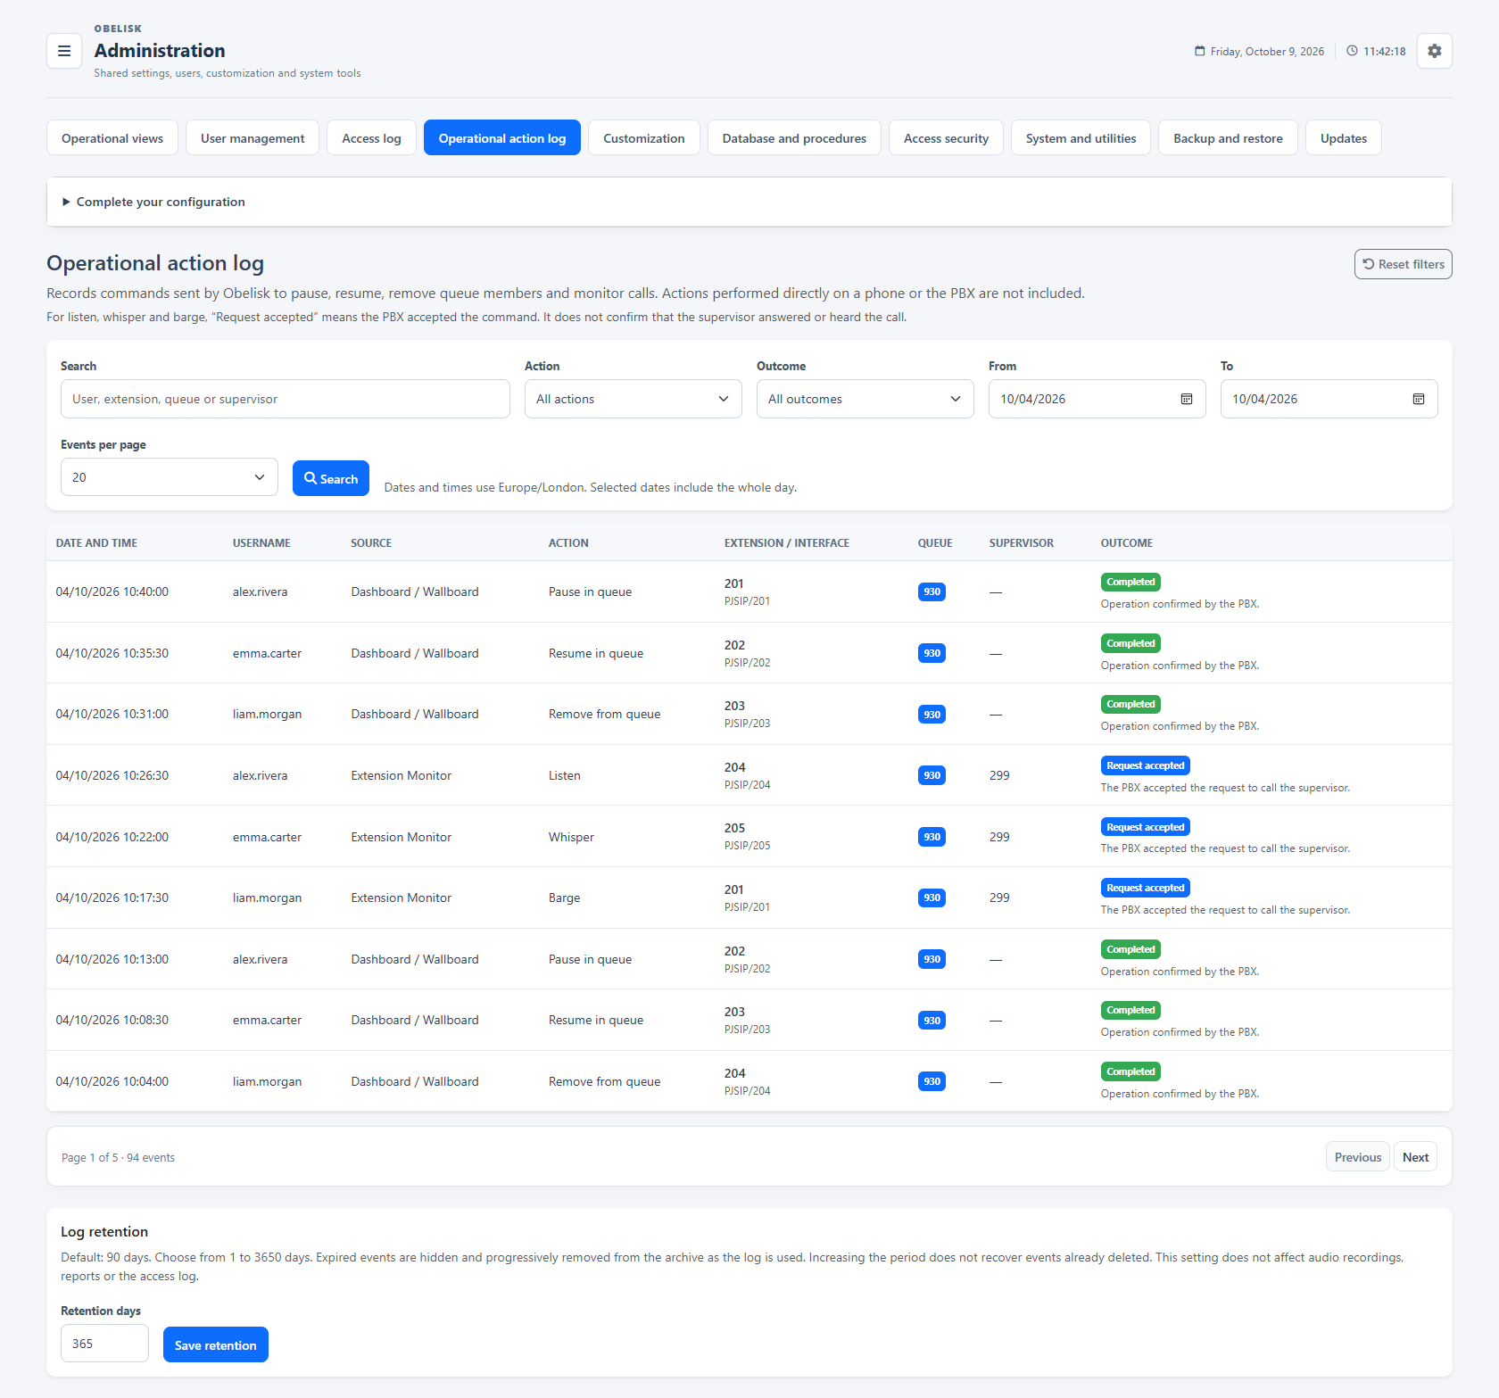Click Reset filters button

click(1403, 264)
